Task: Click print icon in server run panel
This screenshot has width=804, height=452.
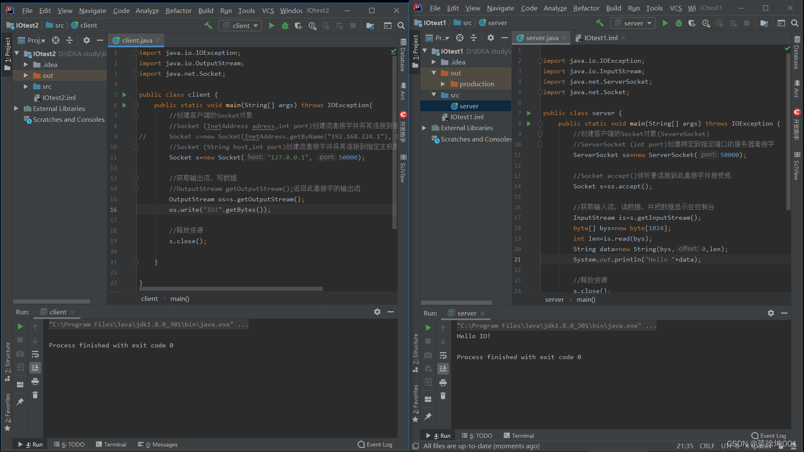Action: pyautogui.click(x=443, y=383)
